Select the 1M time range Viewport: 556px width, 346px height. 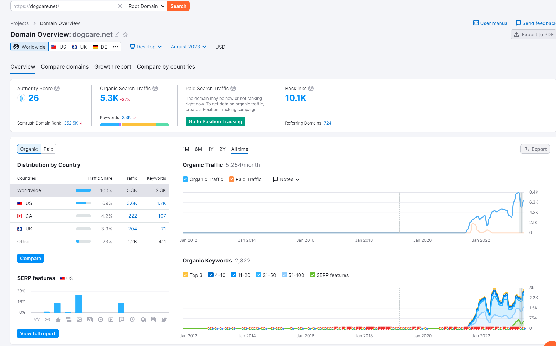click(x=186, y=149)
